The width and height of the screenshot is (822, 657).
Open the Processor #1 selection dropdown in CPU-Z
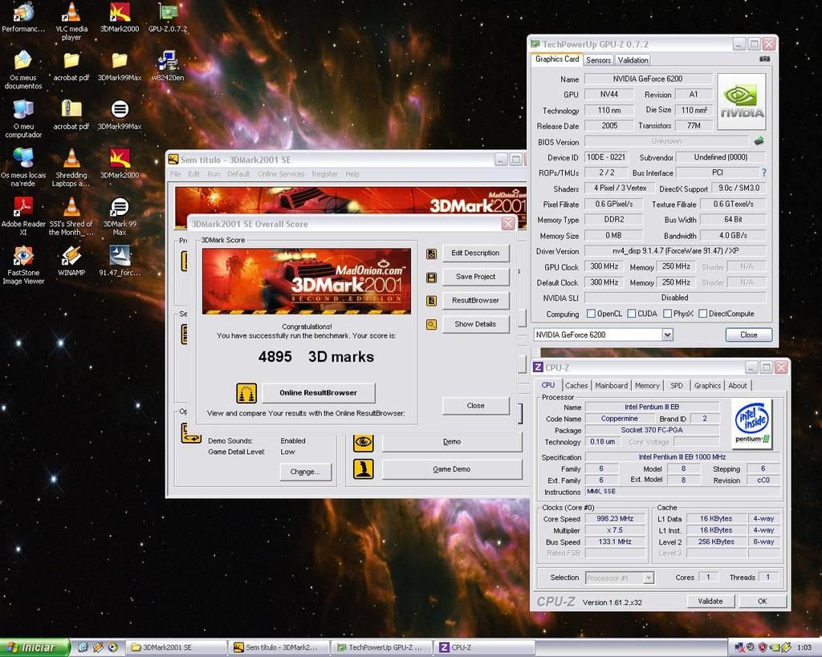point(649,578)
